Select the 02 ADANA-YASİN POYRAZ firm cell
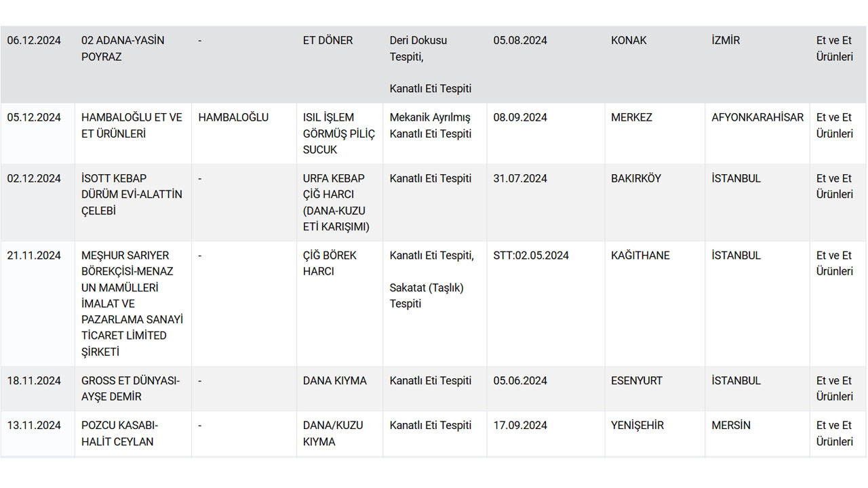Viewport: 868px width, 488px height. 123,49
